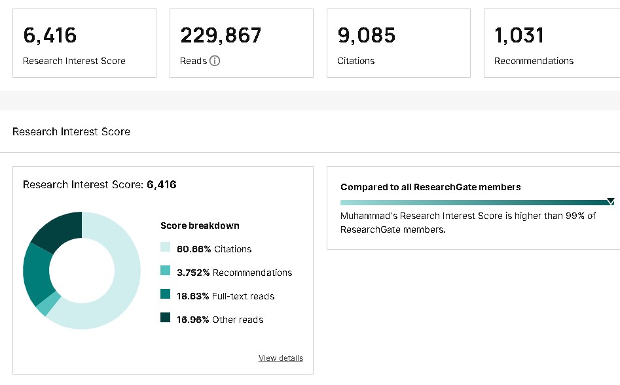Screen dimensions: 620x385
Task: Click the gradient percentile comparison bar
Action: [x=471, y=203]
